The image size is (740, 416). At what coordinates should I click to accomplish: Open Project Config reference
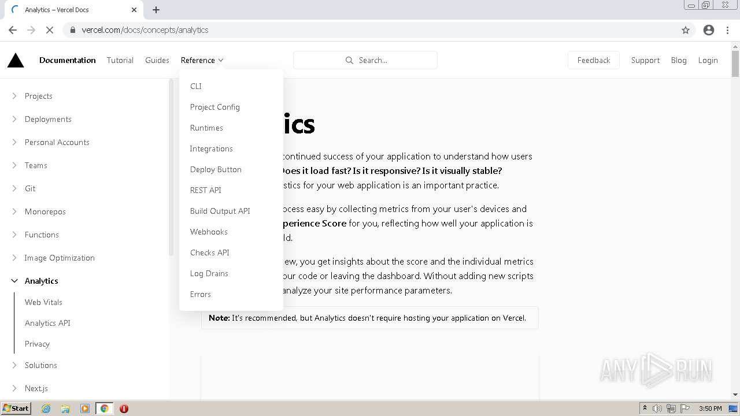(215, 107)
